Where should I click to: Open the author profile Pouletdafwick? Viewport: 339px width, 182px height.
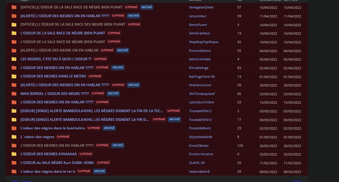pos(200,128)
